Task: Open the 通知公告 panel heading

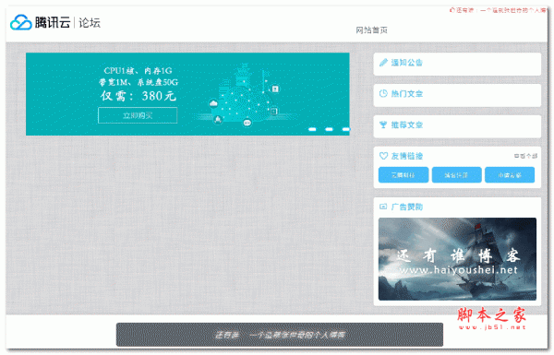Action: click(406, 63)
